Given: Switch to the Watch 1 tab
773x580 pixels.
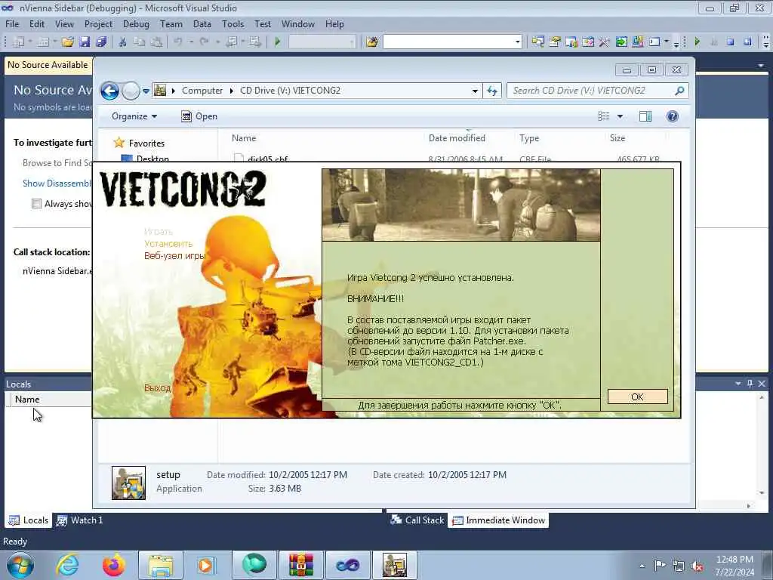Looking at the screenshot, I should coord(79,520).
